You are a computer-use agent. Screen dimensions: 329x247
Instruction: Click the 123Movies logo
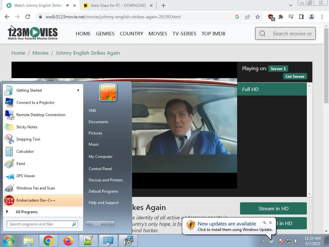point(32,33)
